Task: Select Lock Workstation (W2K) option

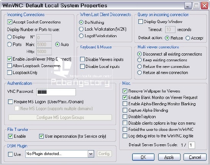Action: (x=81, y=29)
